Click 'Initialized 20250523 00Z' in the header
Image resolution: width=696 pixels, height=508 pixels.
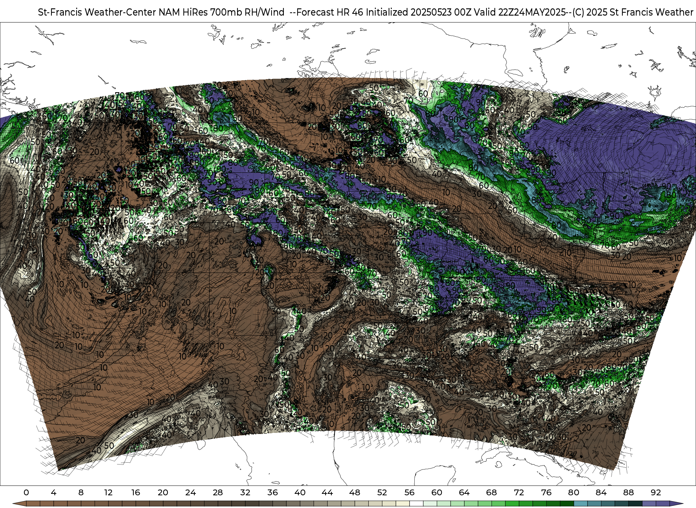click(x=418, y=12)
